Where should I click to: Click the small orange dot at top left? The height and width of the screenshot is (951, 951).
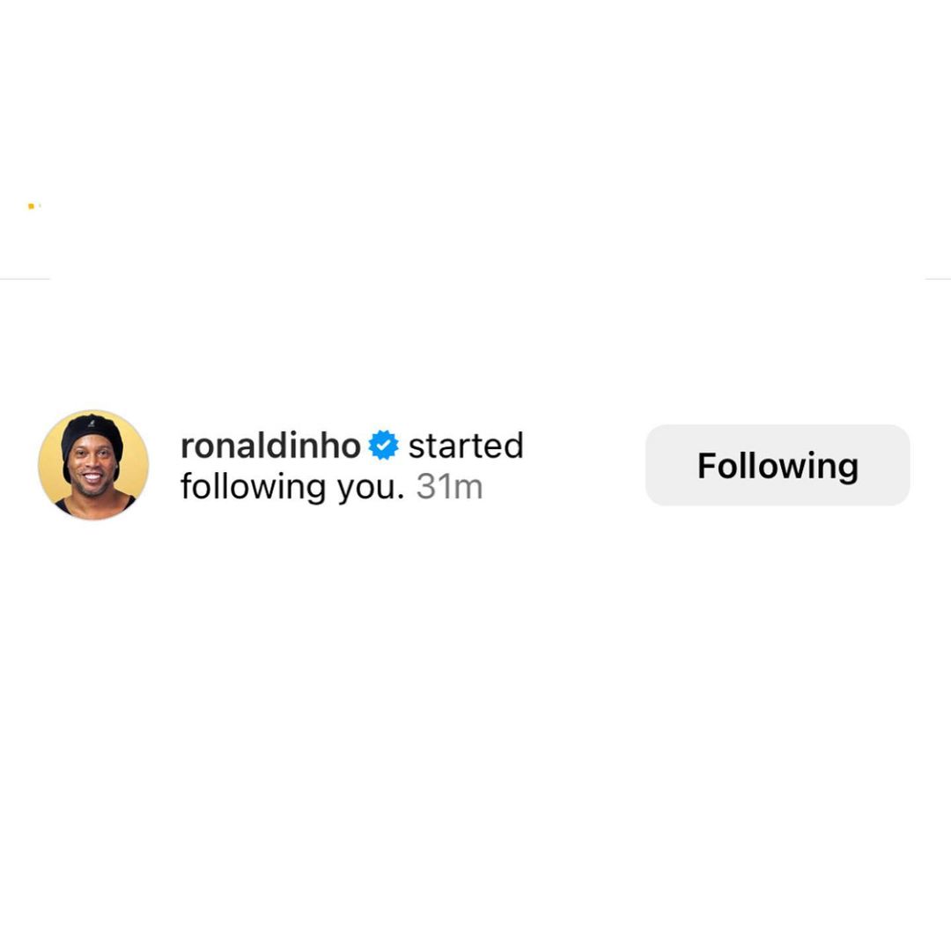point(31,206)
